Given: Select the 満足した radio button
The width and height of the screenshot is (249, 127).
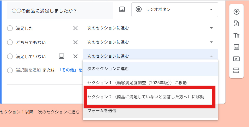Looking at the screenshot, I should click(10, 28).
